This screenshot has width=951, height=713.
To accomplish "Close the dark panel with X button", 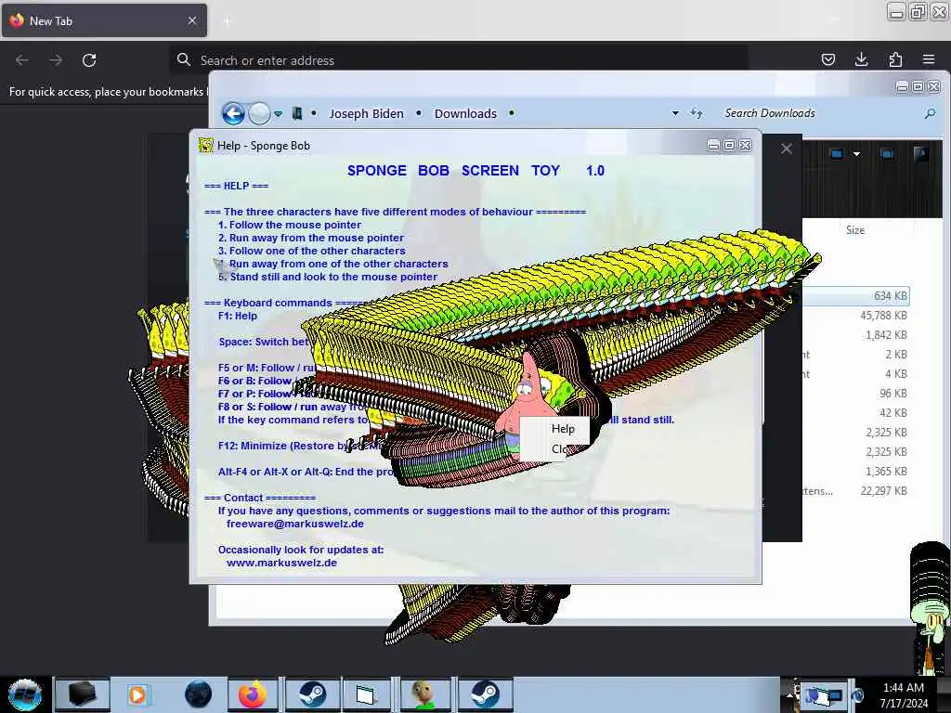I will [786, 149].
